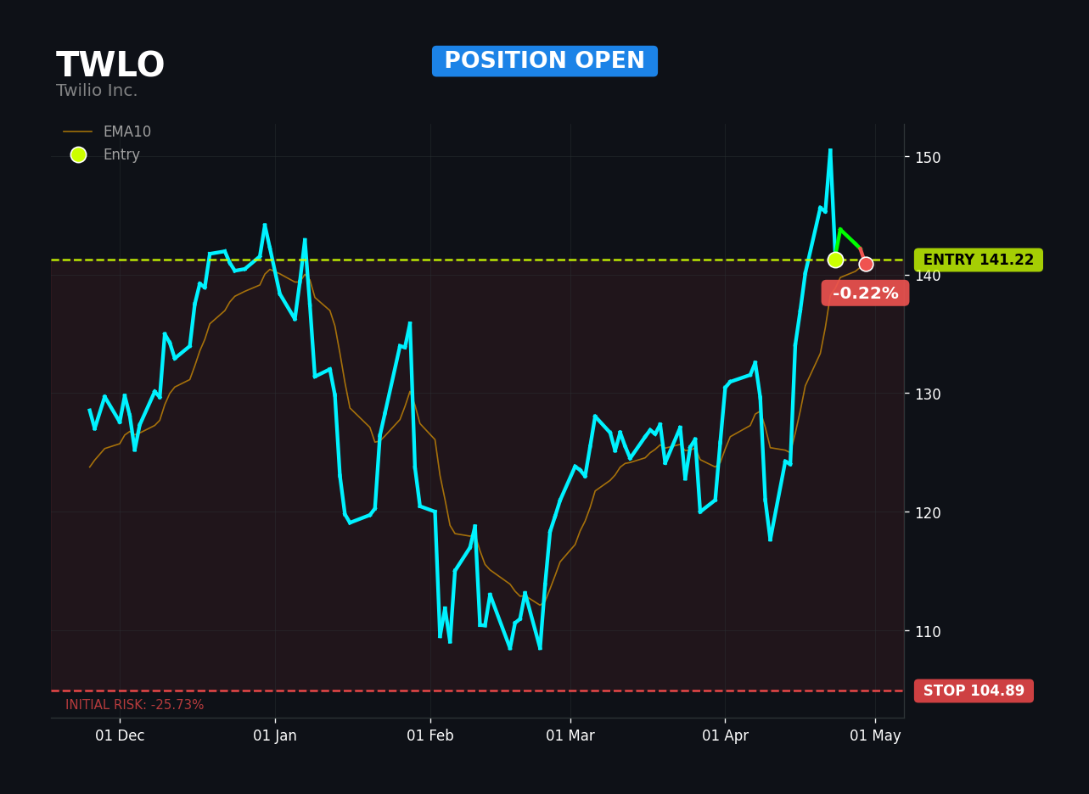Click the 01 May axis label
1089x794 pixels.
point(875,736)
